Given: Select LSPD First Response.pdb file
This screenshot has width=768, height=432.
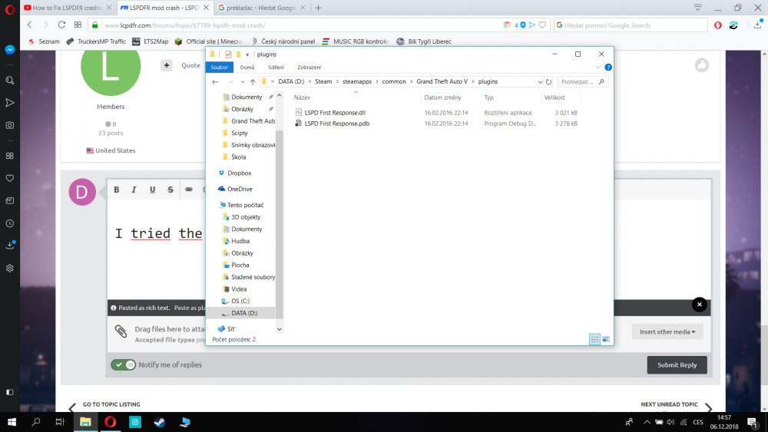Looking at the screenshot, I should tap(337, 124).
